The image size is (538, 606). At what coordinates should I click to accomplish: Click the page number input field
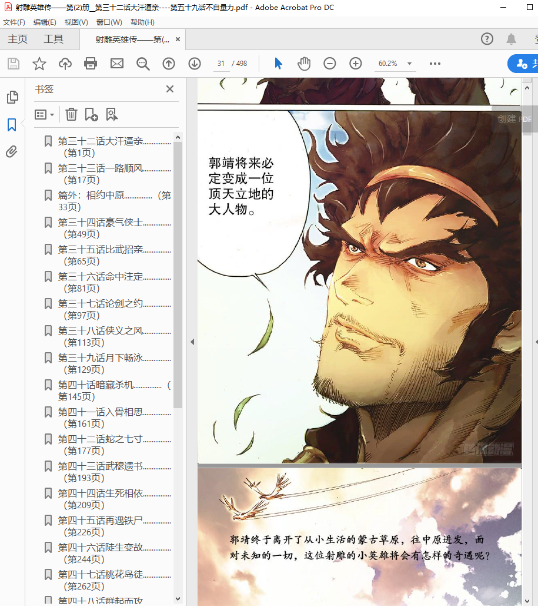221,64
